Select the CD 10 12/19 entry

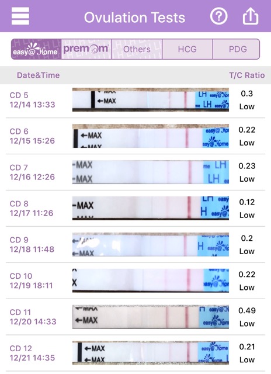pos(135,280)
